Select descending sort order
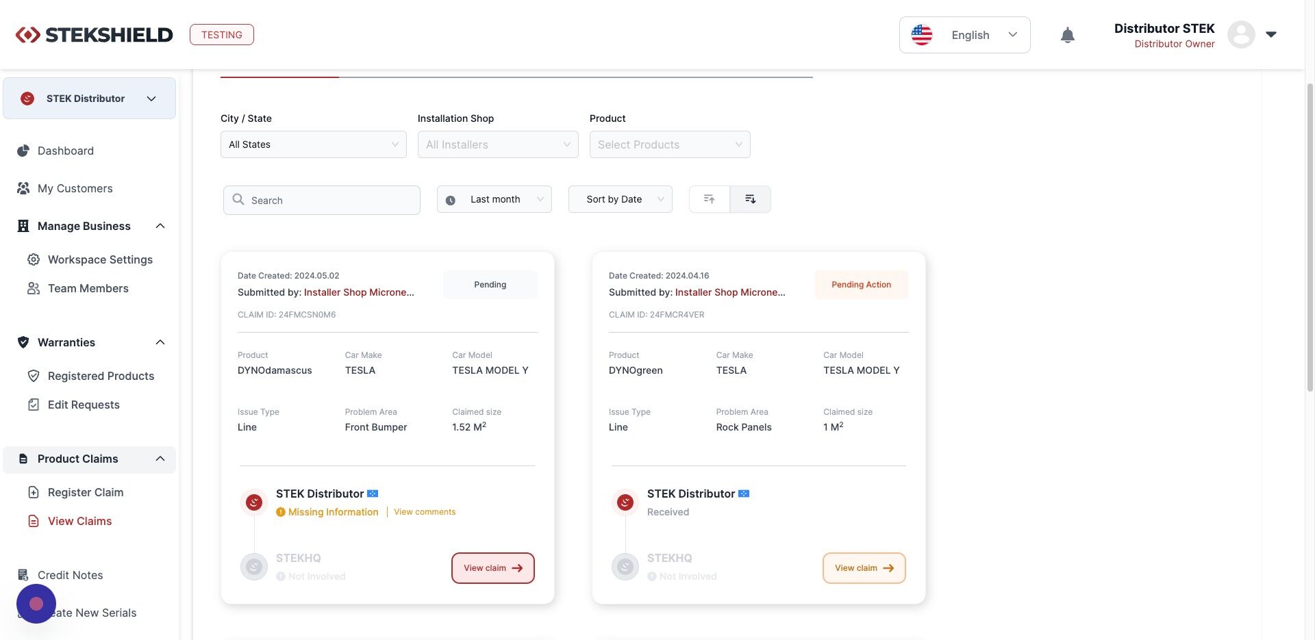The image size is (1315, 640). pyautogui.click(x=751, y=199)
